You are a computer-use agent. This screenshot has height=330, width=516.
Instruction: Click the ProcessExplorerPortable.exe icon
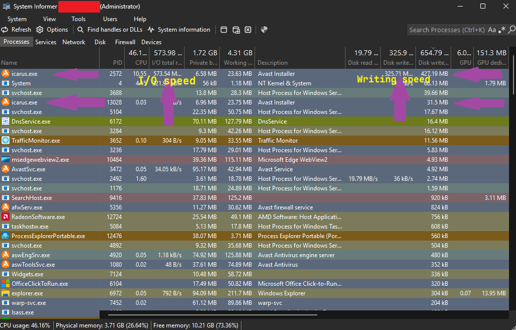point(5,236)
